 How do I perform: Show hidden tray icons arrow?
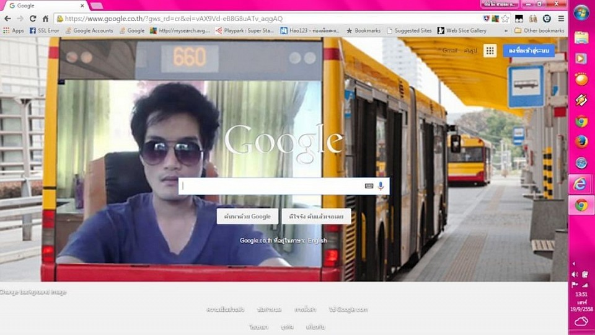point(573,263)
